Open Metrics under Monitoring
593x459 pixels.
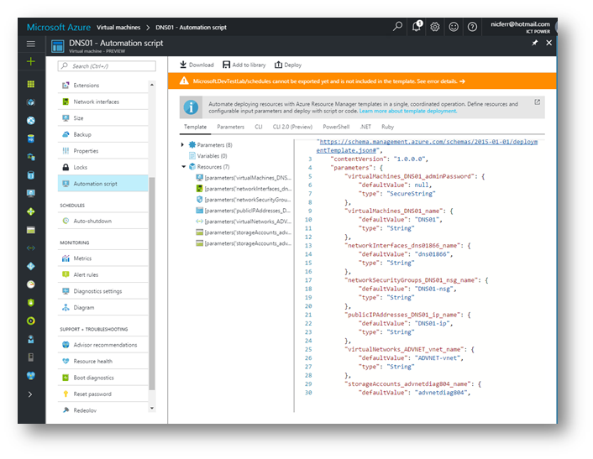pyautogui.click(x=102, y=258)
